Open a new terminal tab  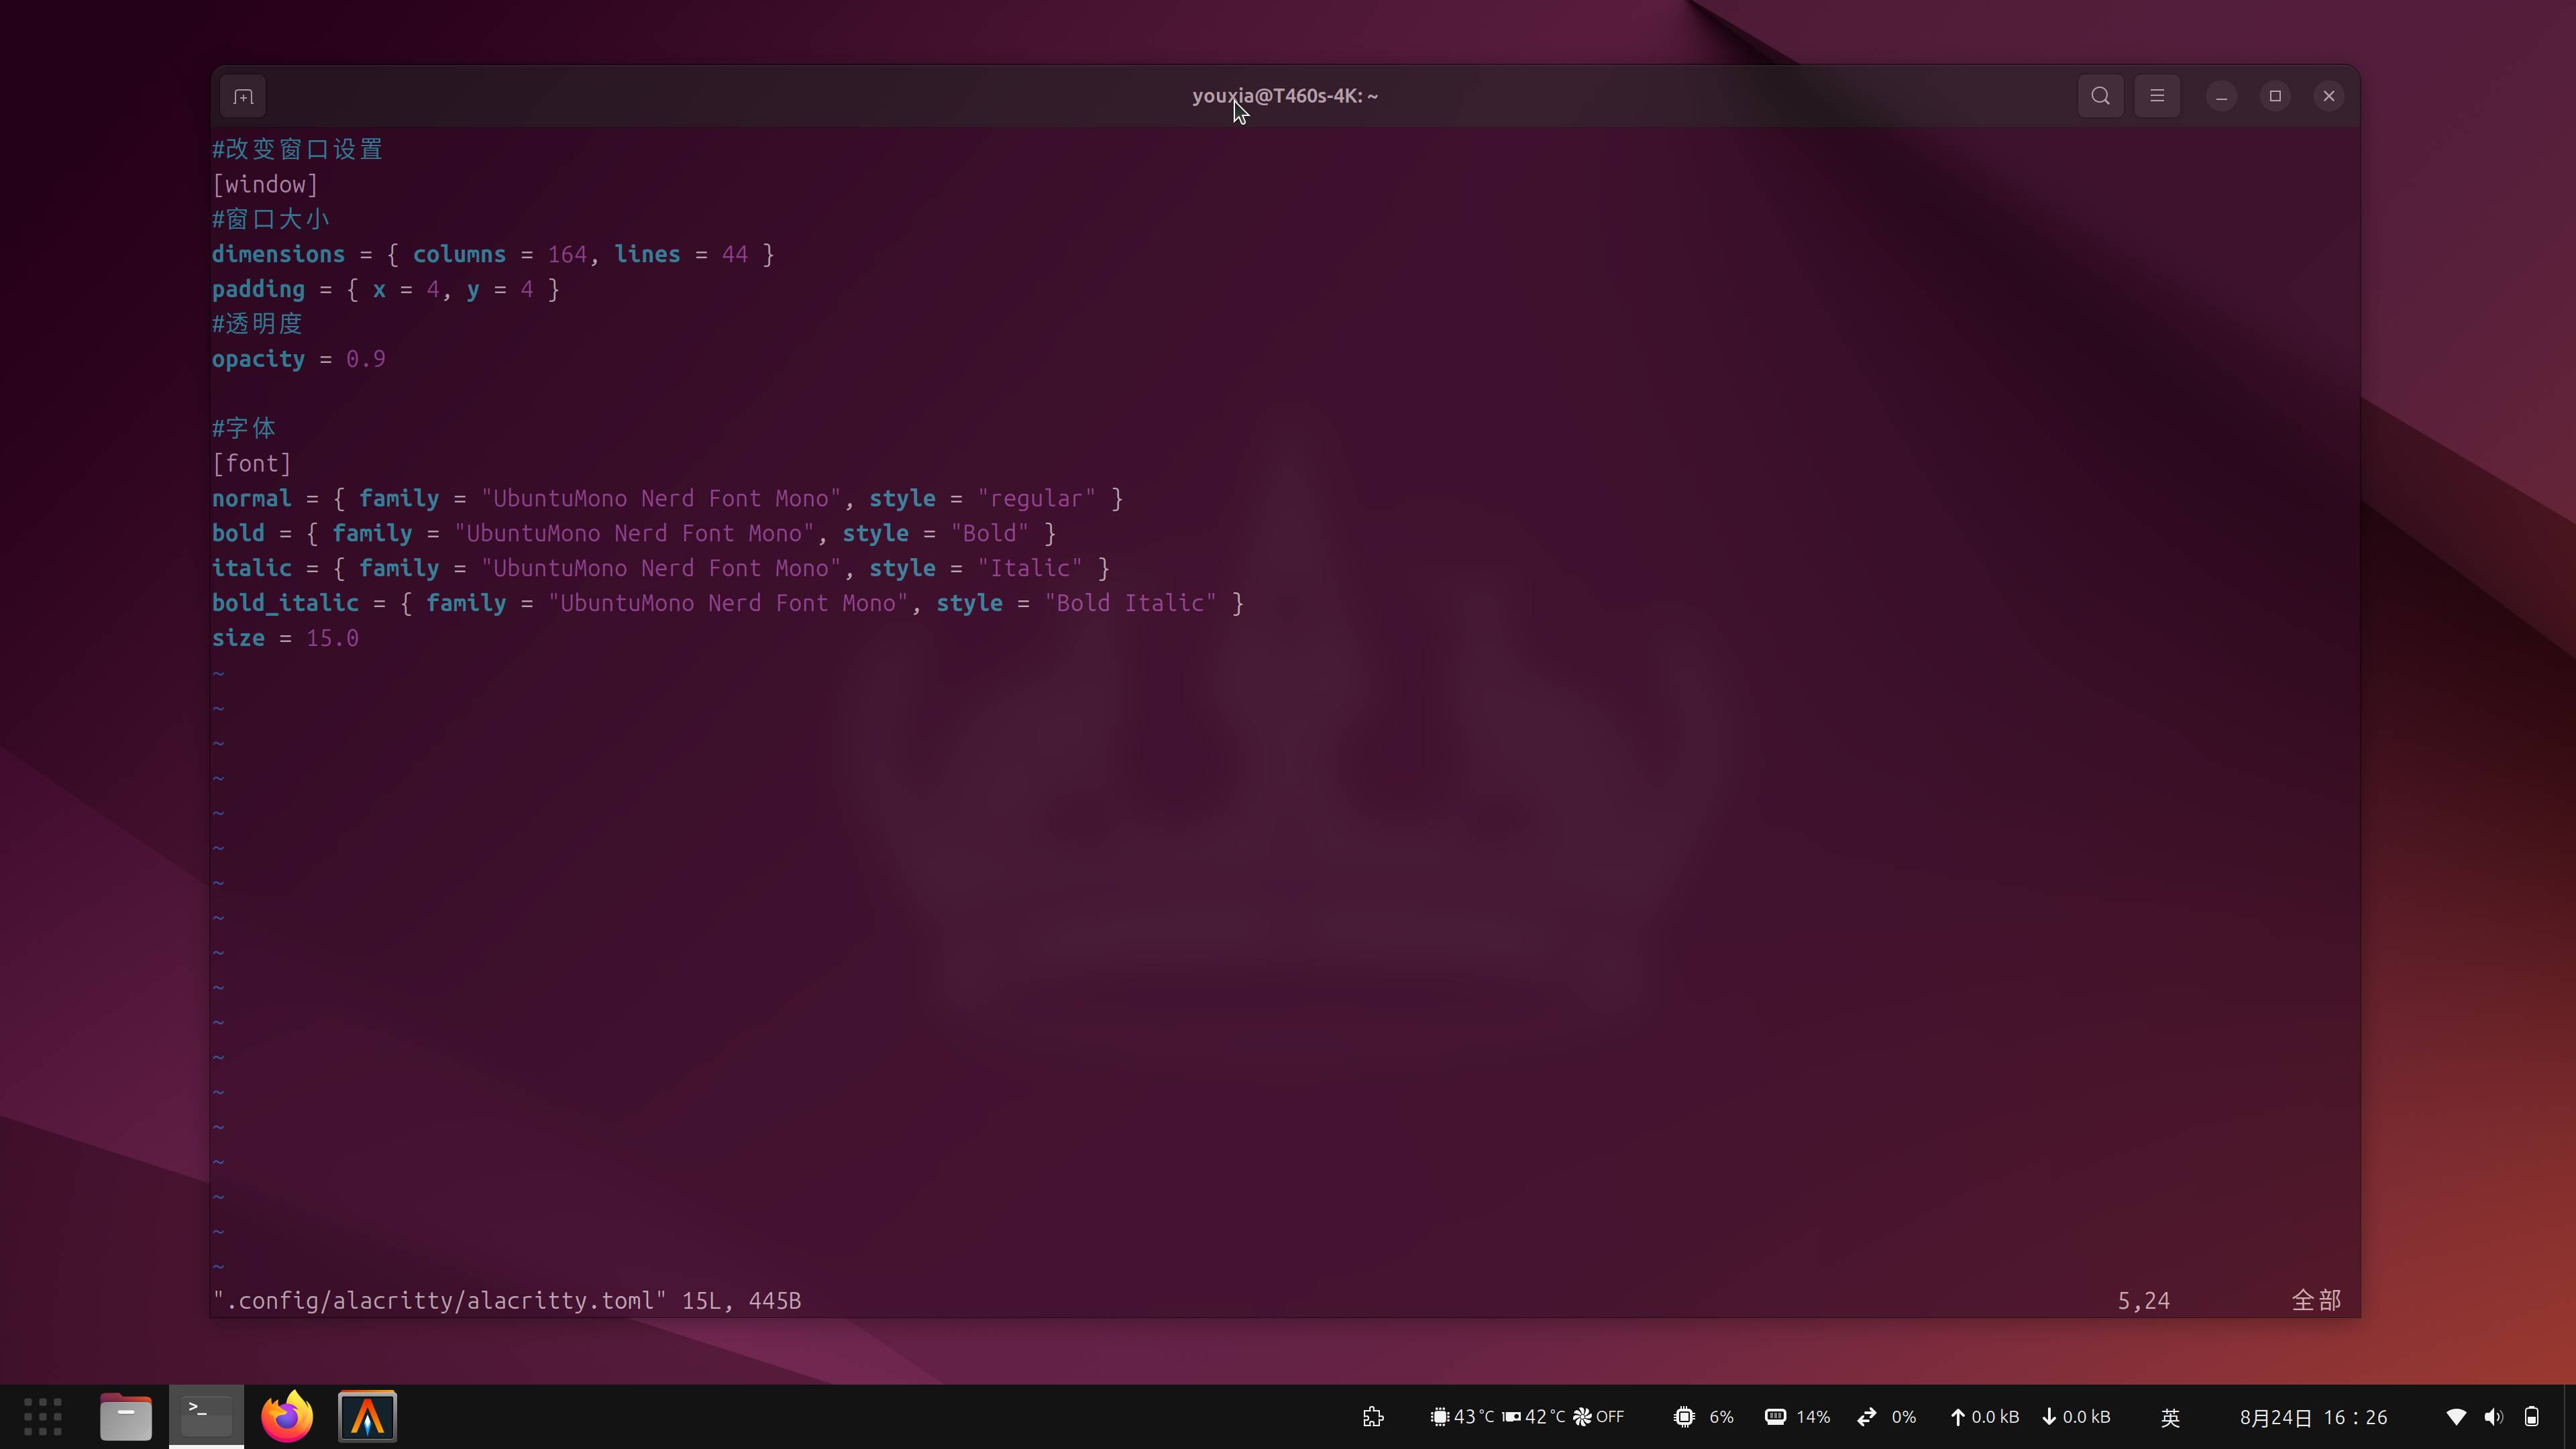click(x=243, y=97)
